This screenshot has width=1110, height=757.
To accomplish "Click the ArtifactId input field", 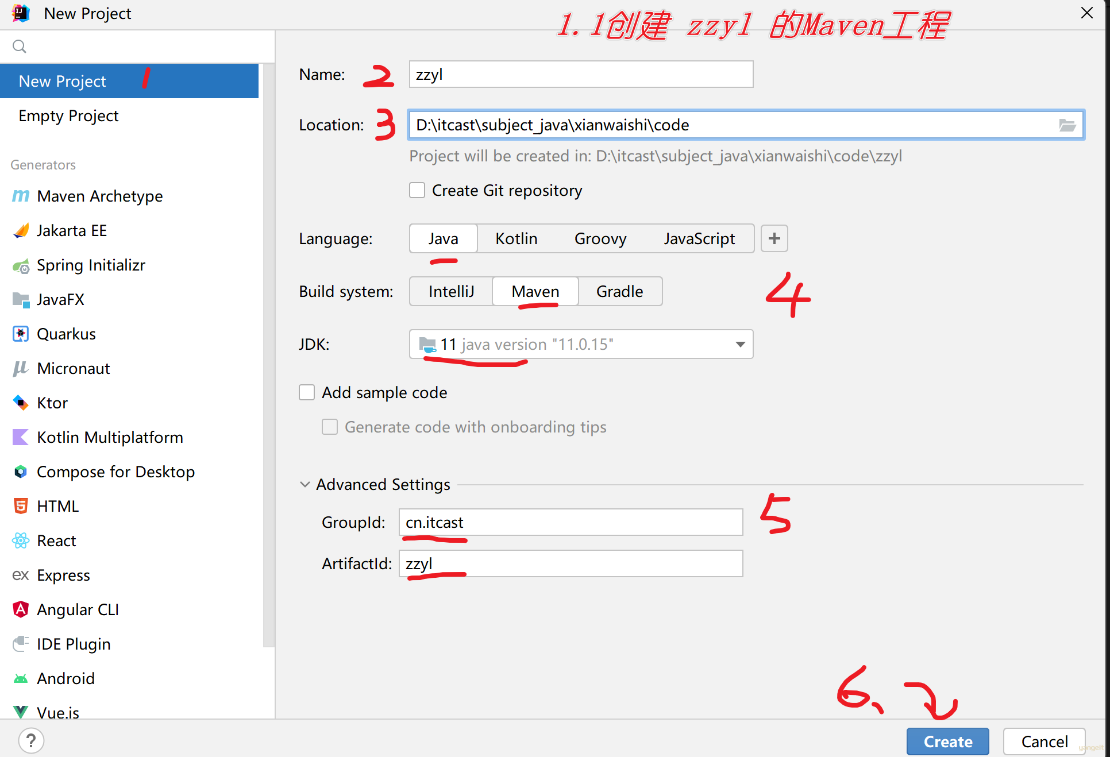I will click(571, 563).
